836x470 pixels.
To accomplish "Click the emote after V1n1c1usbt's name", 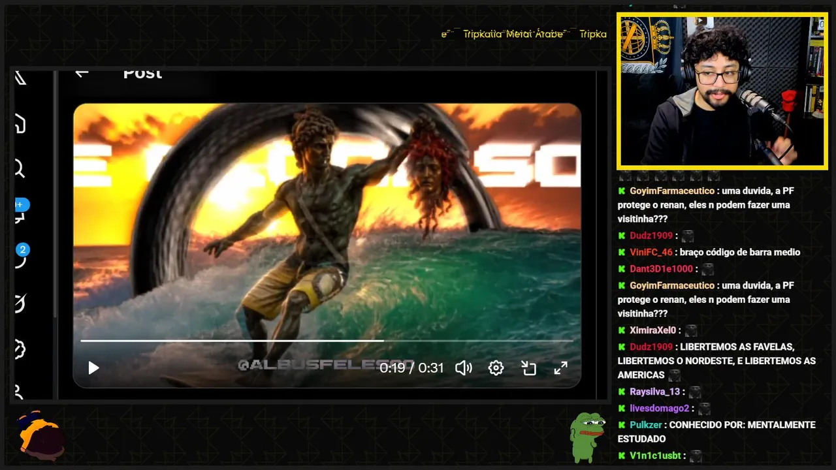I will [x=697, y=456].
